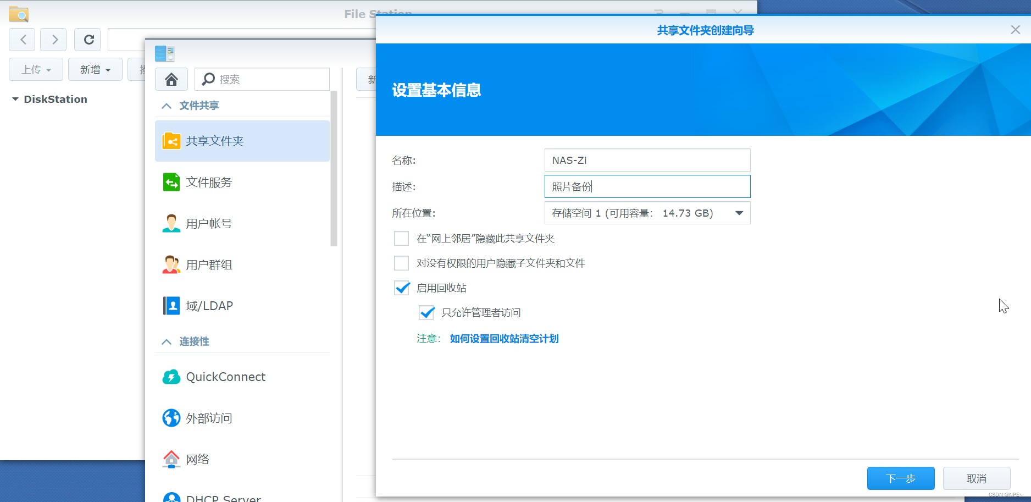The height and width of the screenshot is (502, 1031).
Task: Click the Control Panel 搜索 field
Action: pyautogui.click(x=262, y=79)
